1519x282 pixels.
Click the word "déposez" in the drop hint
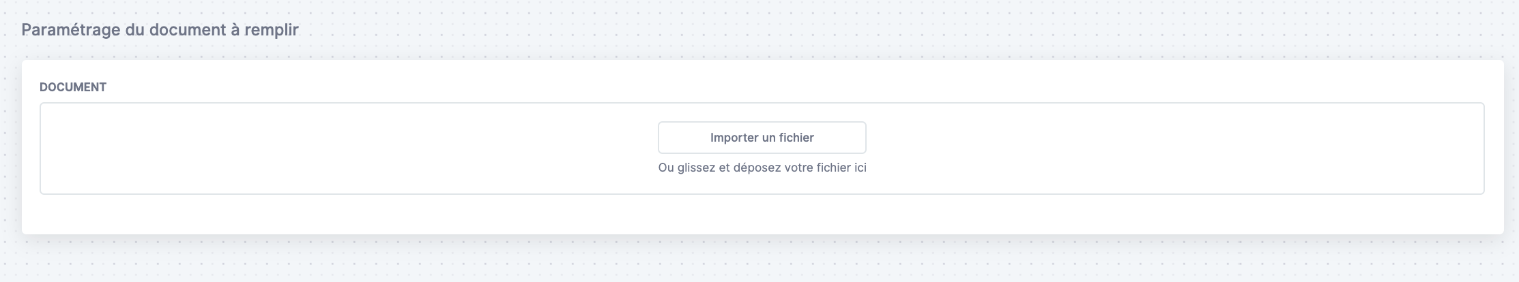(x=757, y=168)
